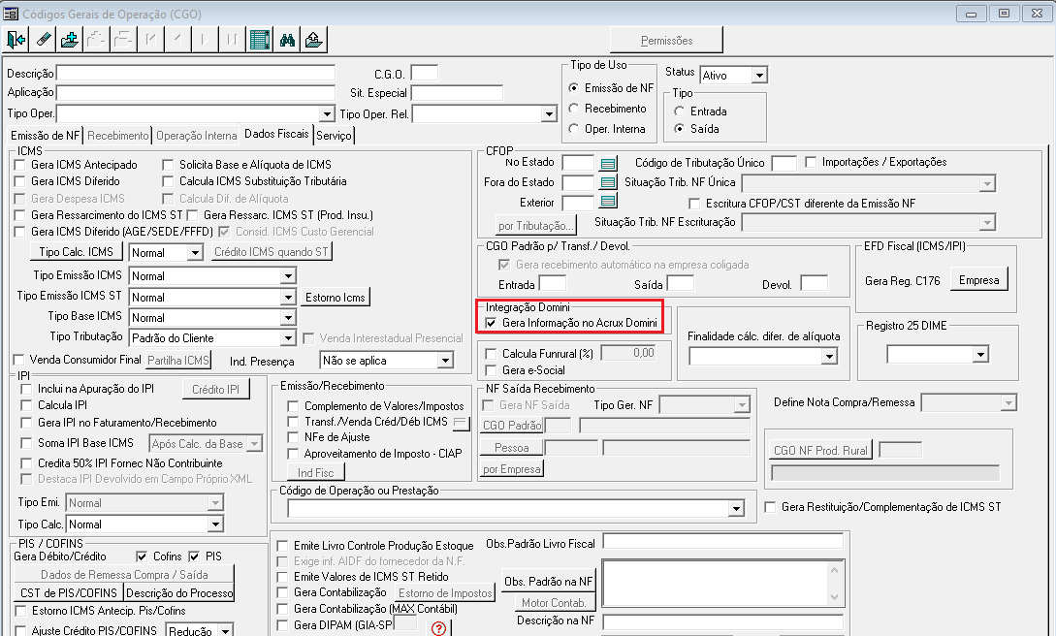Click the Descrição input field
The image size is (1056, 636).
[x=195, y=73]
